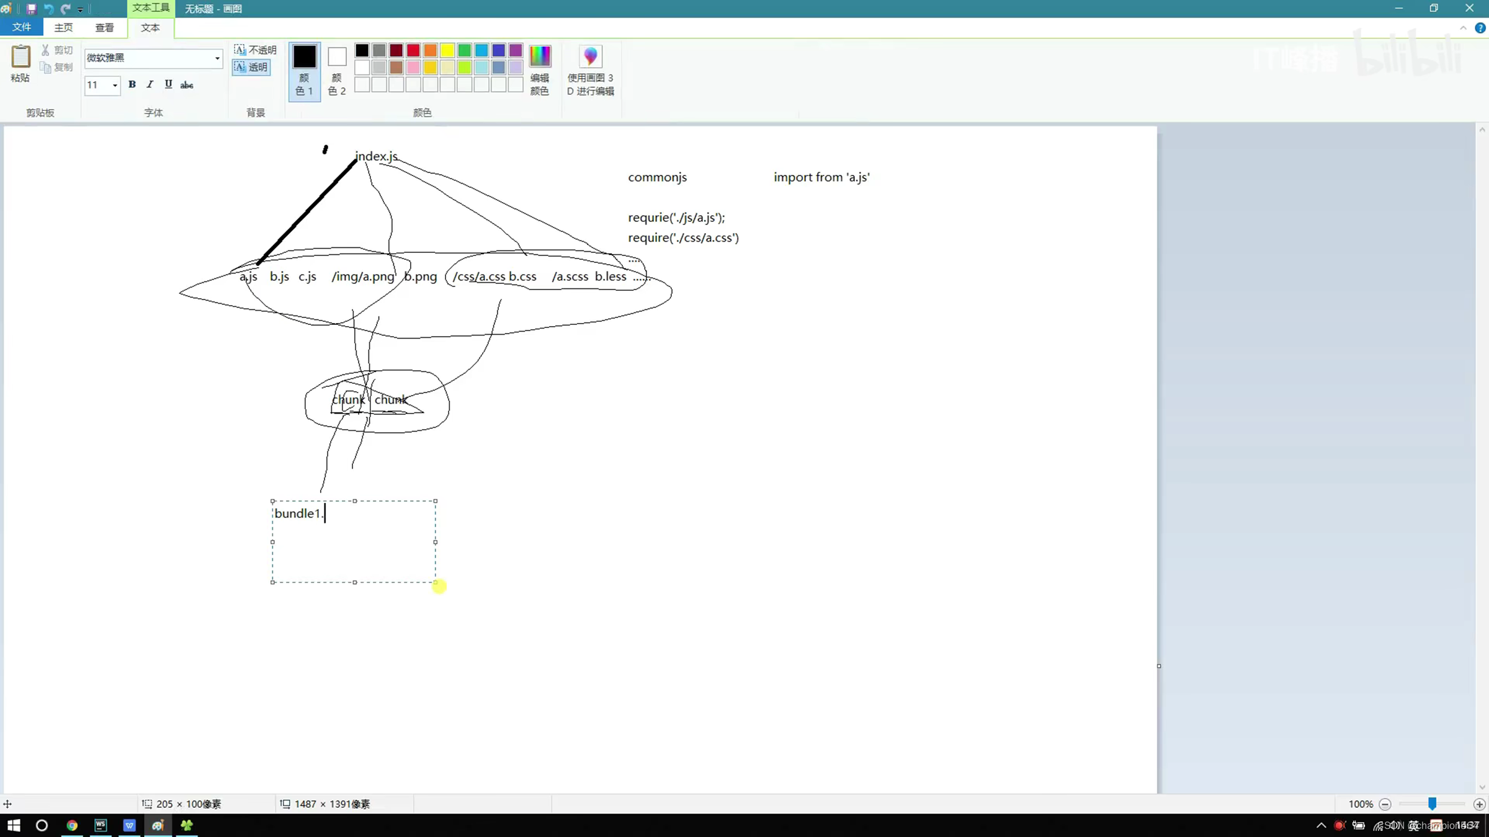Click Save in quick access toolbar

pyautogui.click(x=31, y=9)
